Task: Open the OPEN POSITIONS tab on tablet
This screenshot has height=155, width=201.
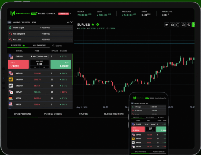Action: (x=22, y=114)
